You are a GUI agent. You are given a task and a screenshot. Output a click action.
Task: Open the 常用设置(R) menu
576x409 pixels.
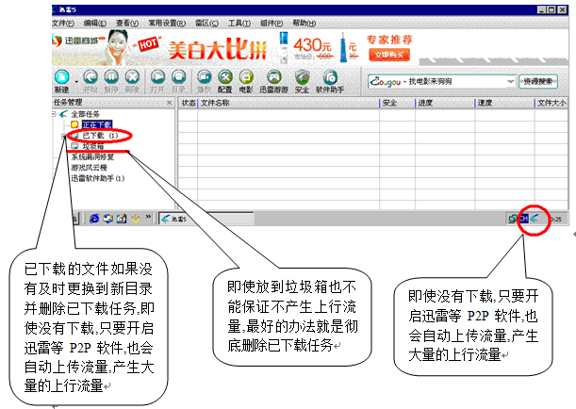167,24
